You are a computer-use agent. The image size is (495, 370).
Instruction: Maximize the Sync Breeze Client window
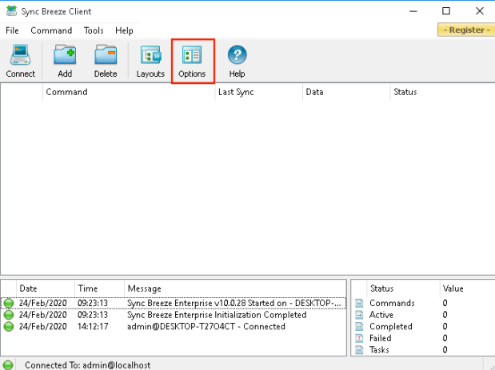(x=446, y=11)
